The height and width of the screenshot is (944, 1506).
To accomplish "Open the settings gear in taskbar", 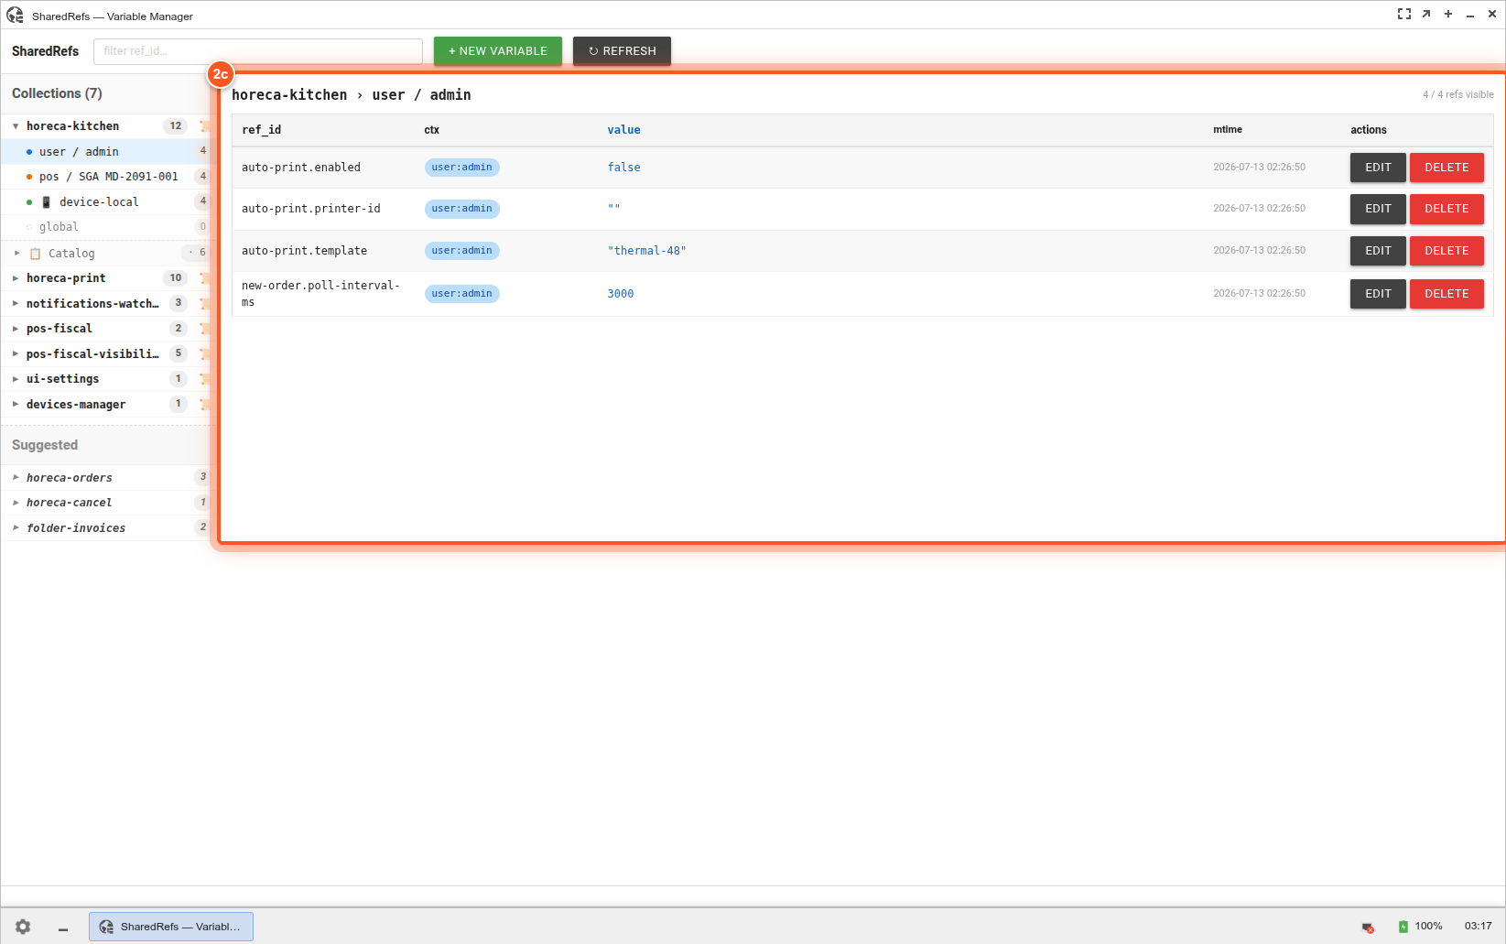I will [x=23, y=927].
